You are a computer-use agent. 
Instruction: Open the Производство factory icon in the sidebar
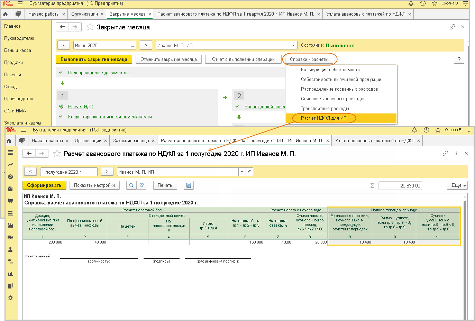click(x=10, y=225)
